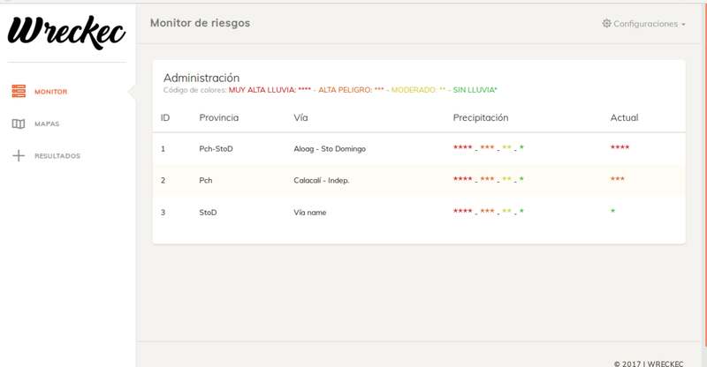Screen dimensions: 707x367
Task: Select the MONITOR menu item
Action: [x=50, y=92]
